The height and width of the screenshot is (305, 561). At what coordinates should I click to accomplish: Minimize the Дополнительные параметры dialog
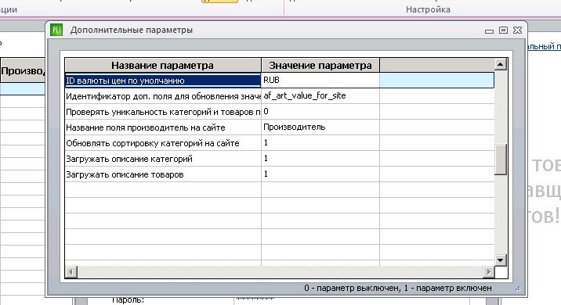(x=489, y=31)
